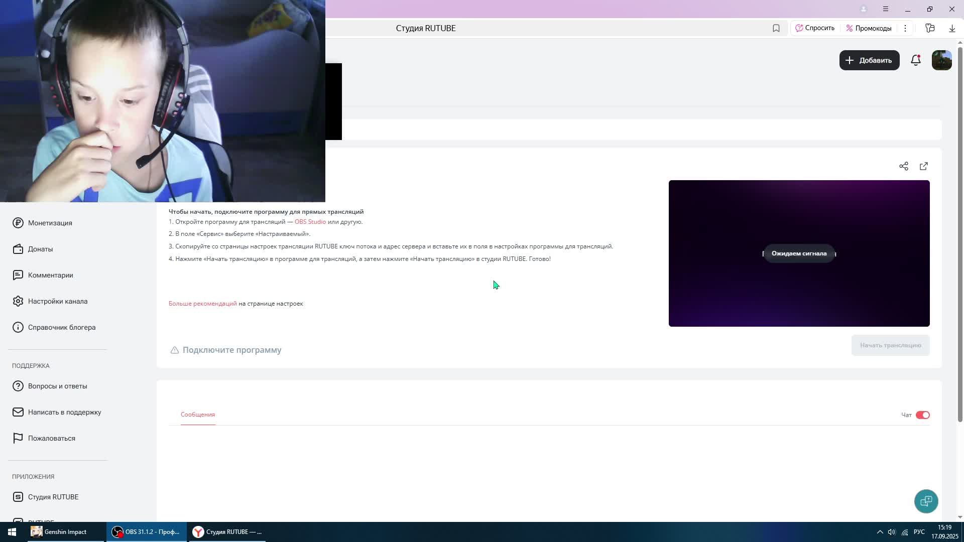Follow the Больше рекомендаций link
964x542 pixels.
[x=202, y=304]
